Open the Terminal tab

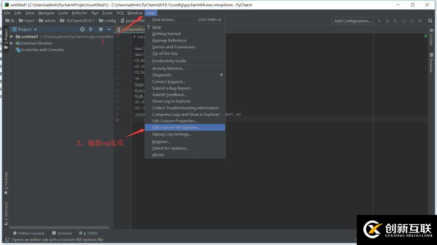pyautogui.click(x=62, y=233)
